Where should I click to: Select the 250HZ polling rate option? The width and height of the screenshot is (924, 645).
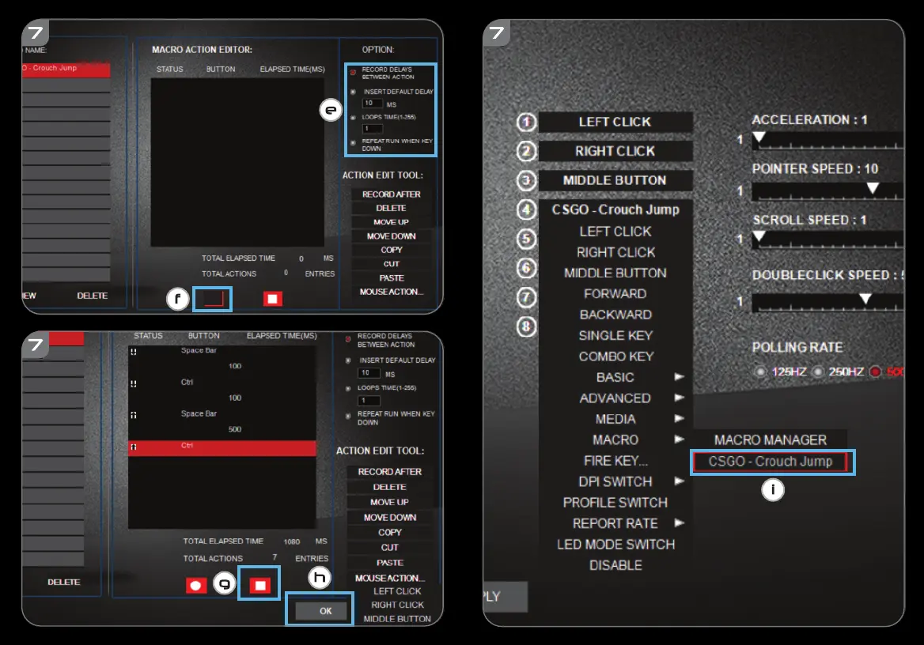tap(818, 372)
